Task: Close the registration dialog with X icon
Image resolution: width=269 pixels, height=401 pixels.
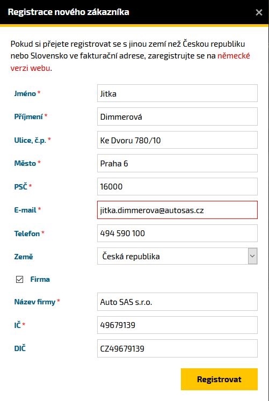Action: click(x=259, y=12)
